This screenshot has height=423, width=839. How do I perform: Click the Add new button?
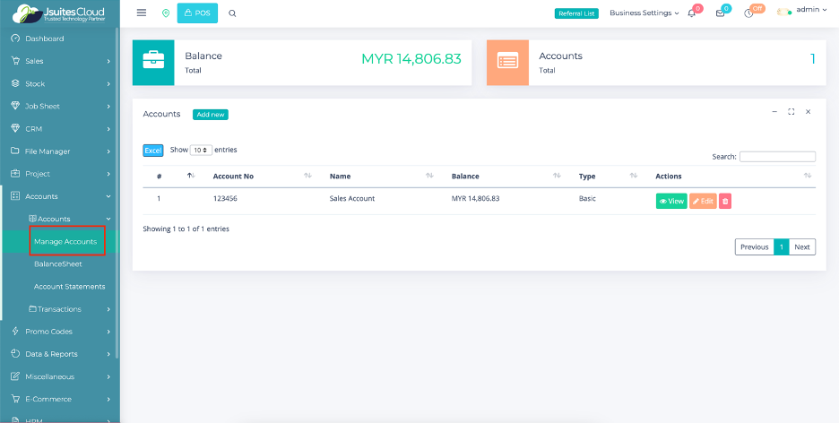211,115
